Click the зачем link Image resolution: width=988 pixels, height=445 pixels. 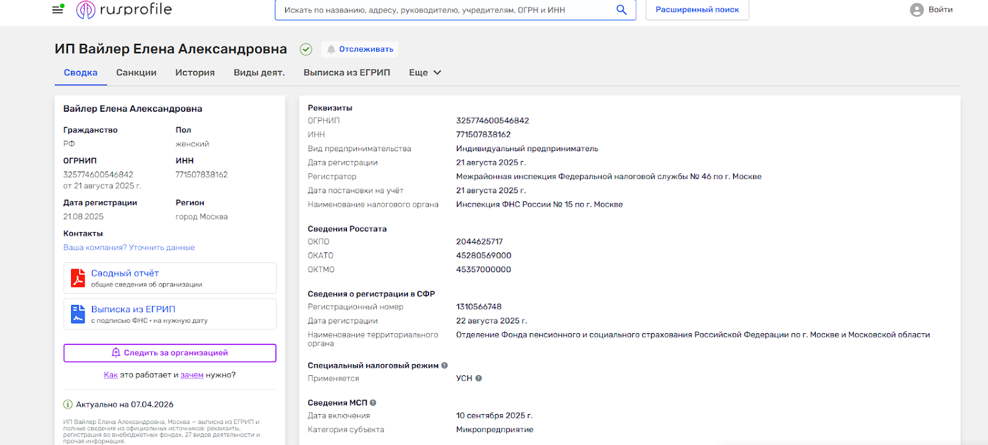(x=192, y=375)
